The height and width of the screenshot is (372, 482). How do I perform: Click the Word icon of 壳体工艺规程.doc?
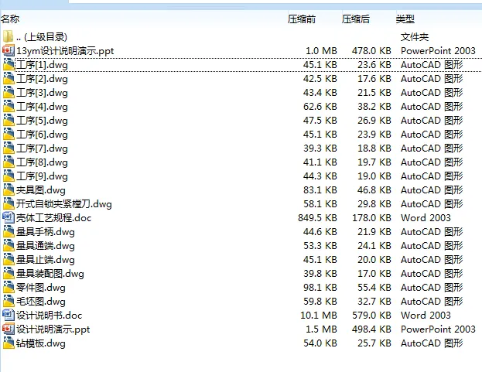coord(9,217)
